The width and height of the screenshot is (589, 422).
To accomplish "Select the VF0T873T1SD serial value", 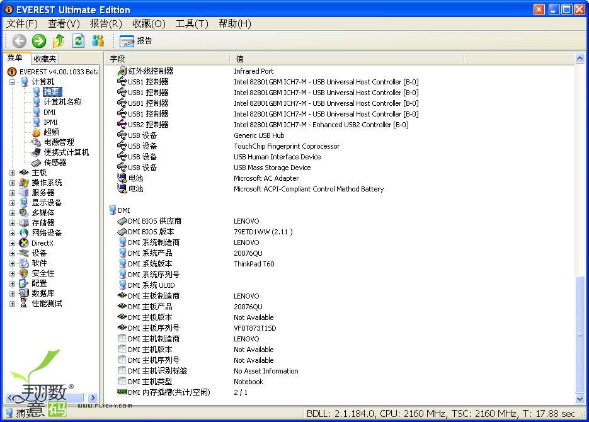I will pyautogui.click(x=255, y=328).
